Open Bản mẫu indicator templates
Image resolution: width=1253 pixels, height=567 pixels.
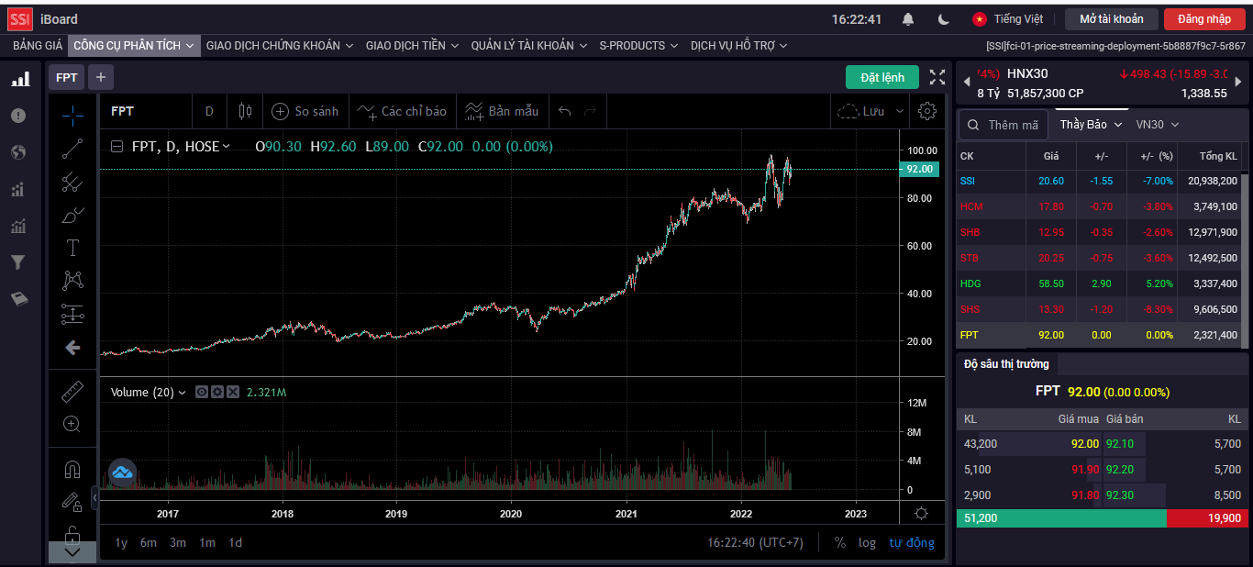click(x=502, y=111)
